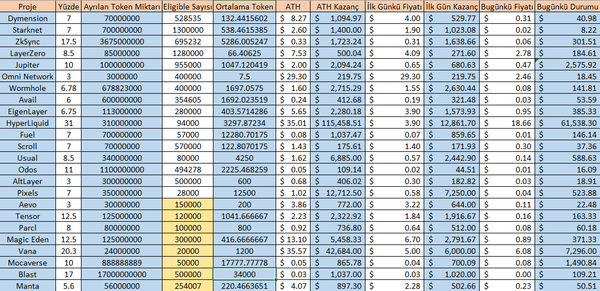Select Starknet Eligible Sayısı 1300000
600x291 pixels.
[187, 30]
